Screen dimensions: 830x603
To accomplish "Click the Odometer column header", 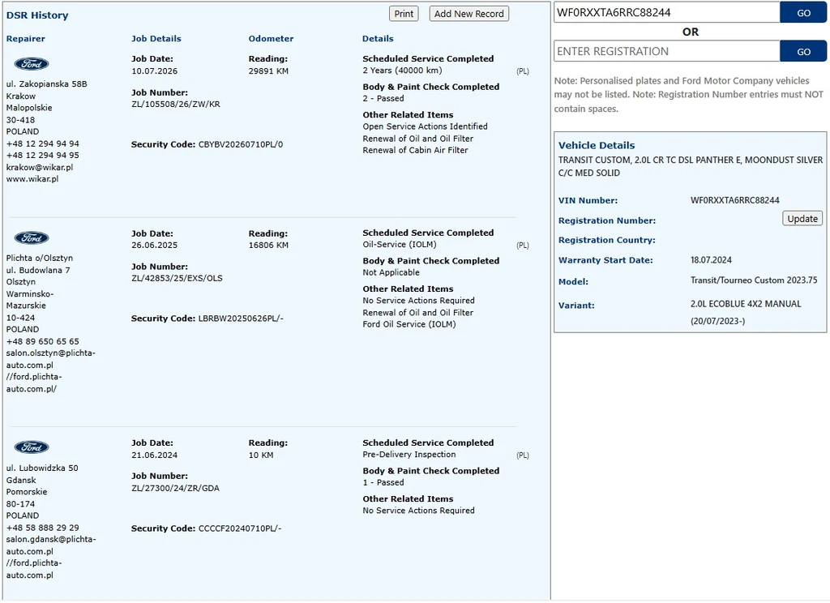I will [271, 39].
